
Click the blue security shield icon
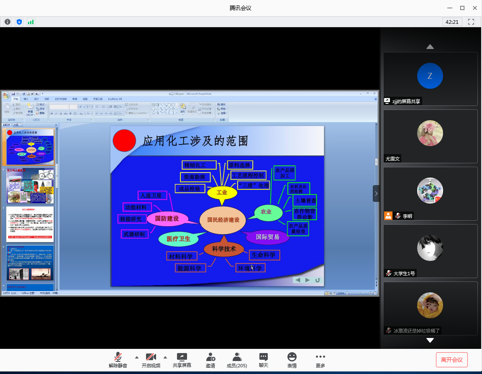pyautogui.click(x=19, y=22)
